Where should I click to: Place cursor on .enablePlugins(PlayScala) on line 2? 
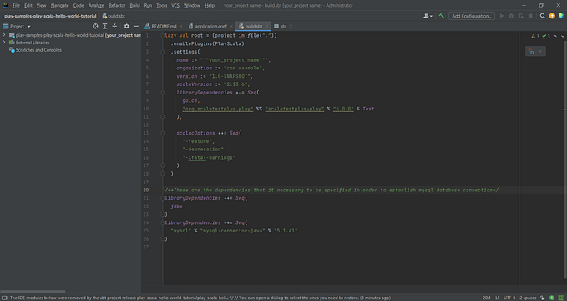pos(208,43)
